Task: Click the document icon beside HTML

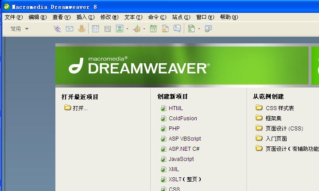Action: pos(163,108)
